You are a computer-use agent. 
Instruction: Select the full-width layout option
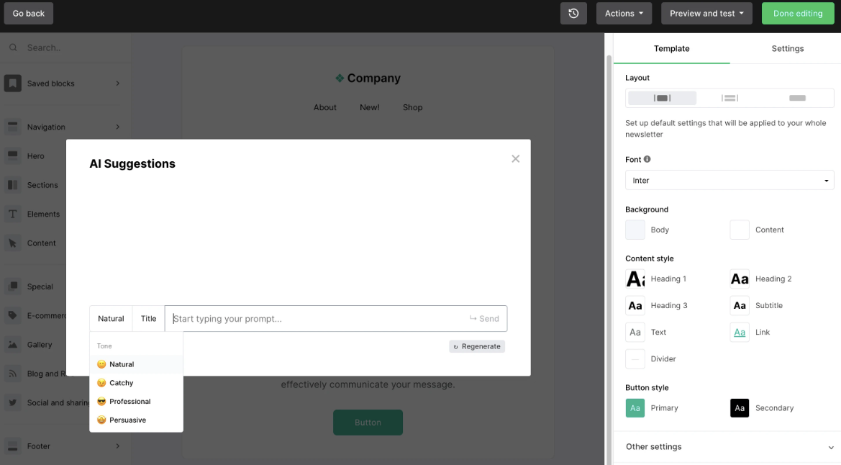(798, 98)
